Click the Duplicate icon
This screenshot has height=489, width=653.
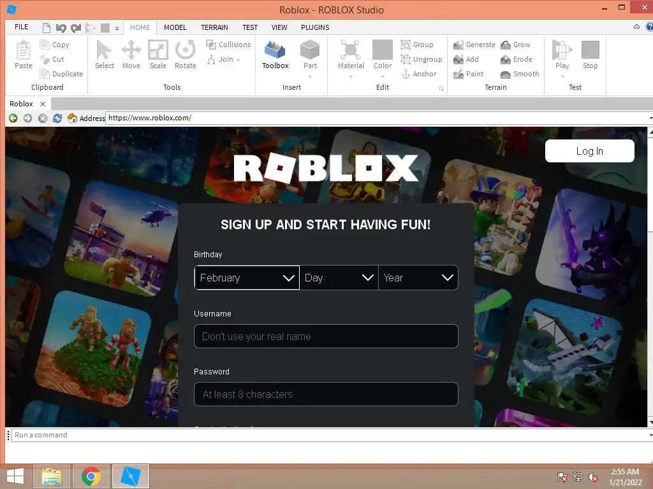45,74
